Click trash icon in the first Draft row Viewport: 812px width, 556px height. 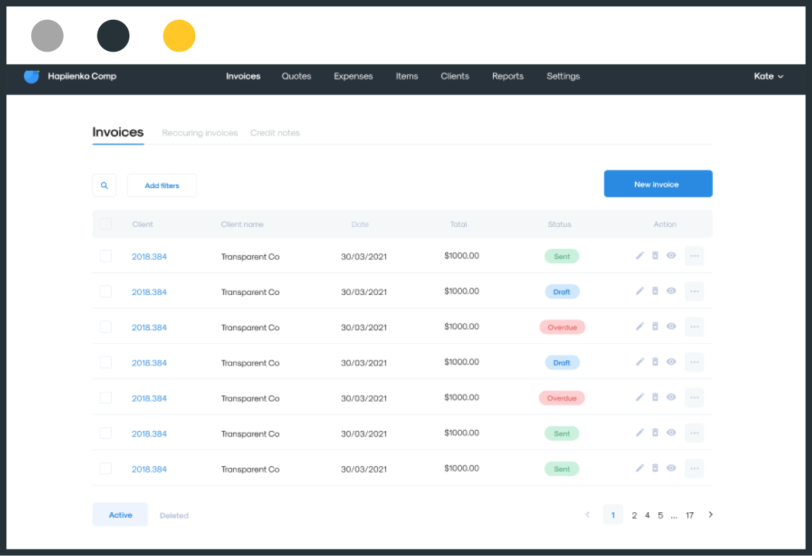[x=655, y=291]
